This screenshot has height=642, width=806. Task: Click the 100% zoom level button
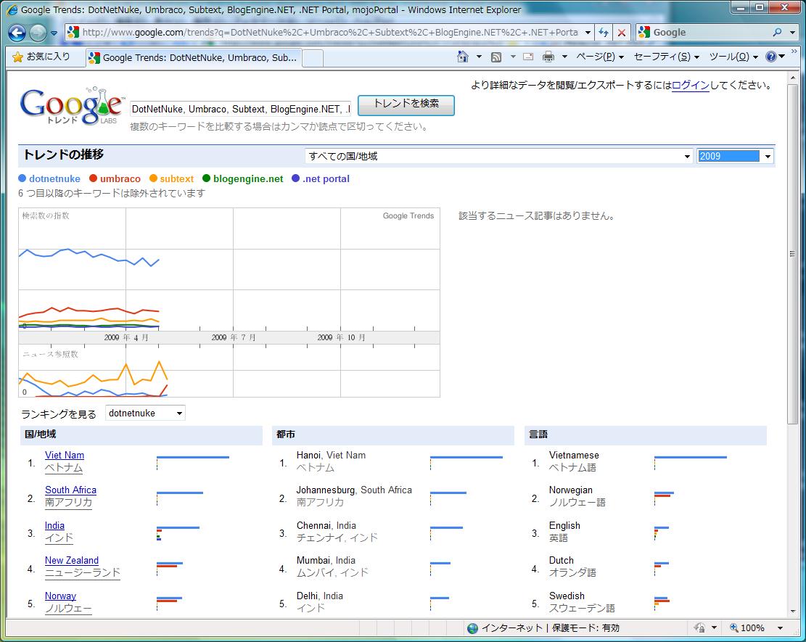[x=747, y=627]
